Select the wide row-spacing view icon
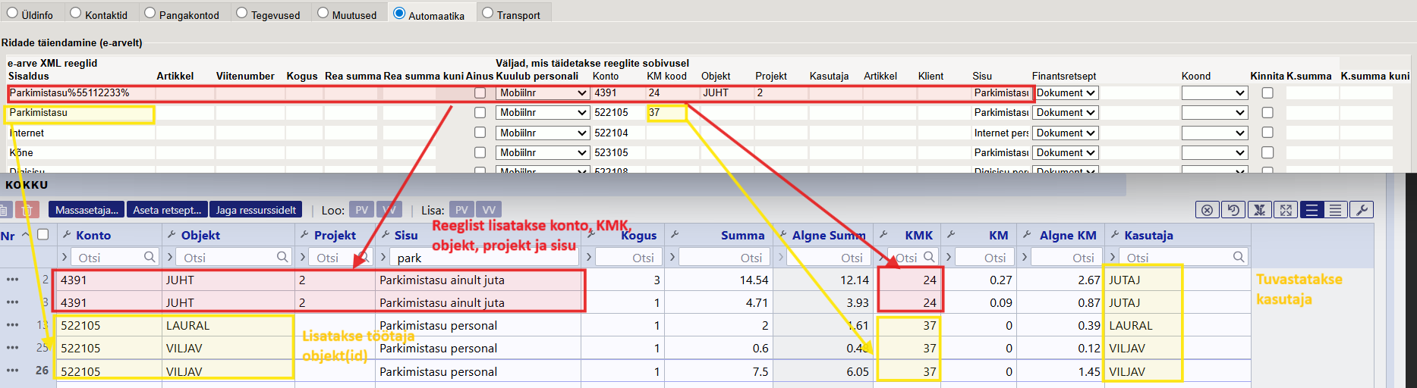The height and width of the screenshot is (388, 1417). coord(1311,210)
